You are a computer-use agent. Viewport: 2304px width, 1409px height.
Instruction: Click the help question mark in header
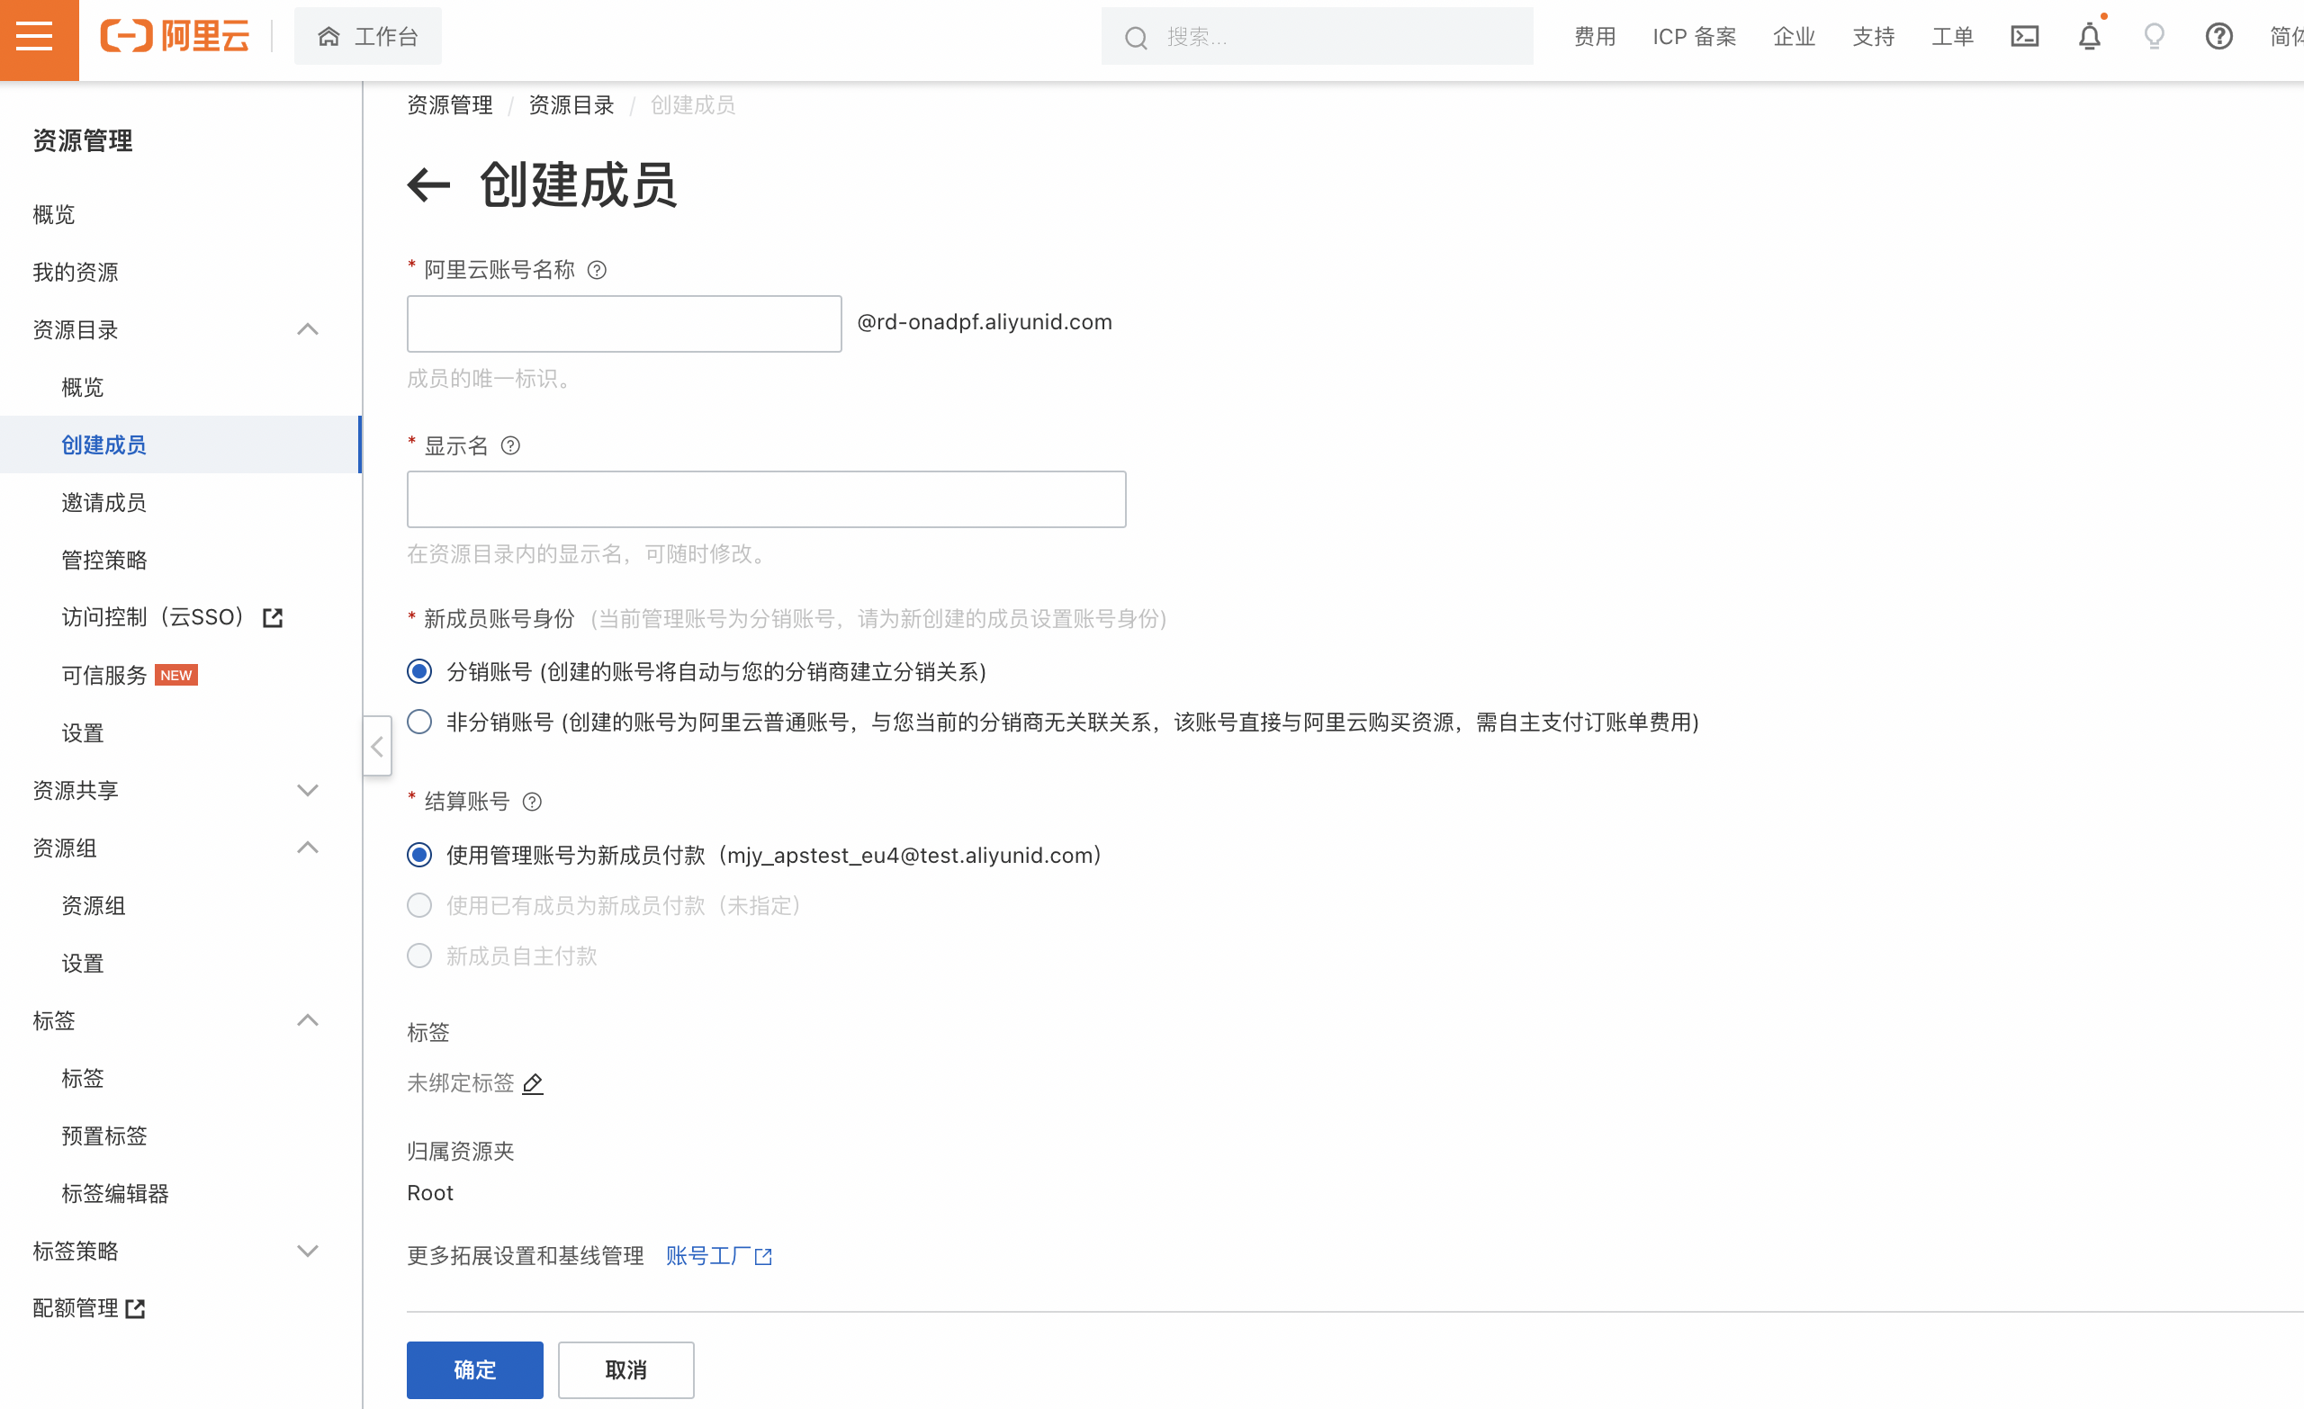point(2218,37)
